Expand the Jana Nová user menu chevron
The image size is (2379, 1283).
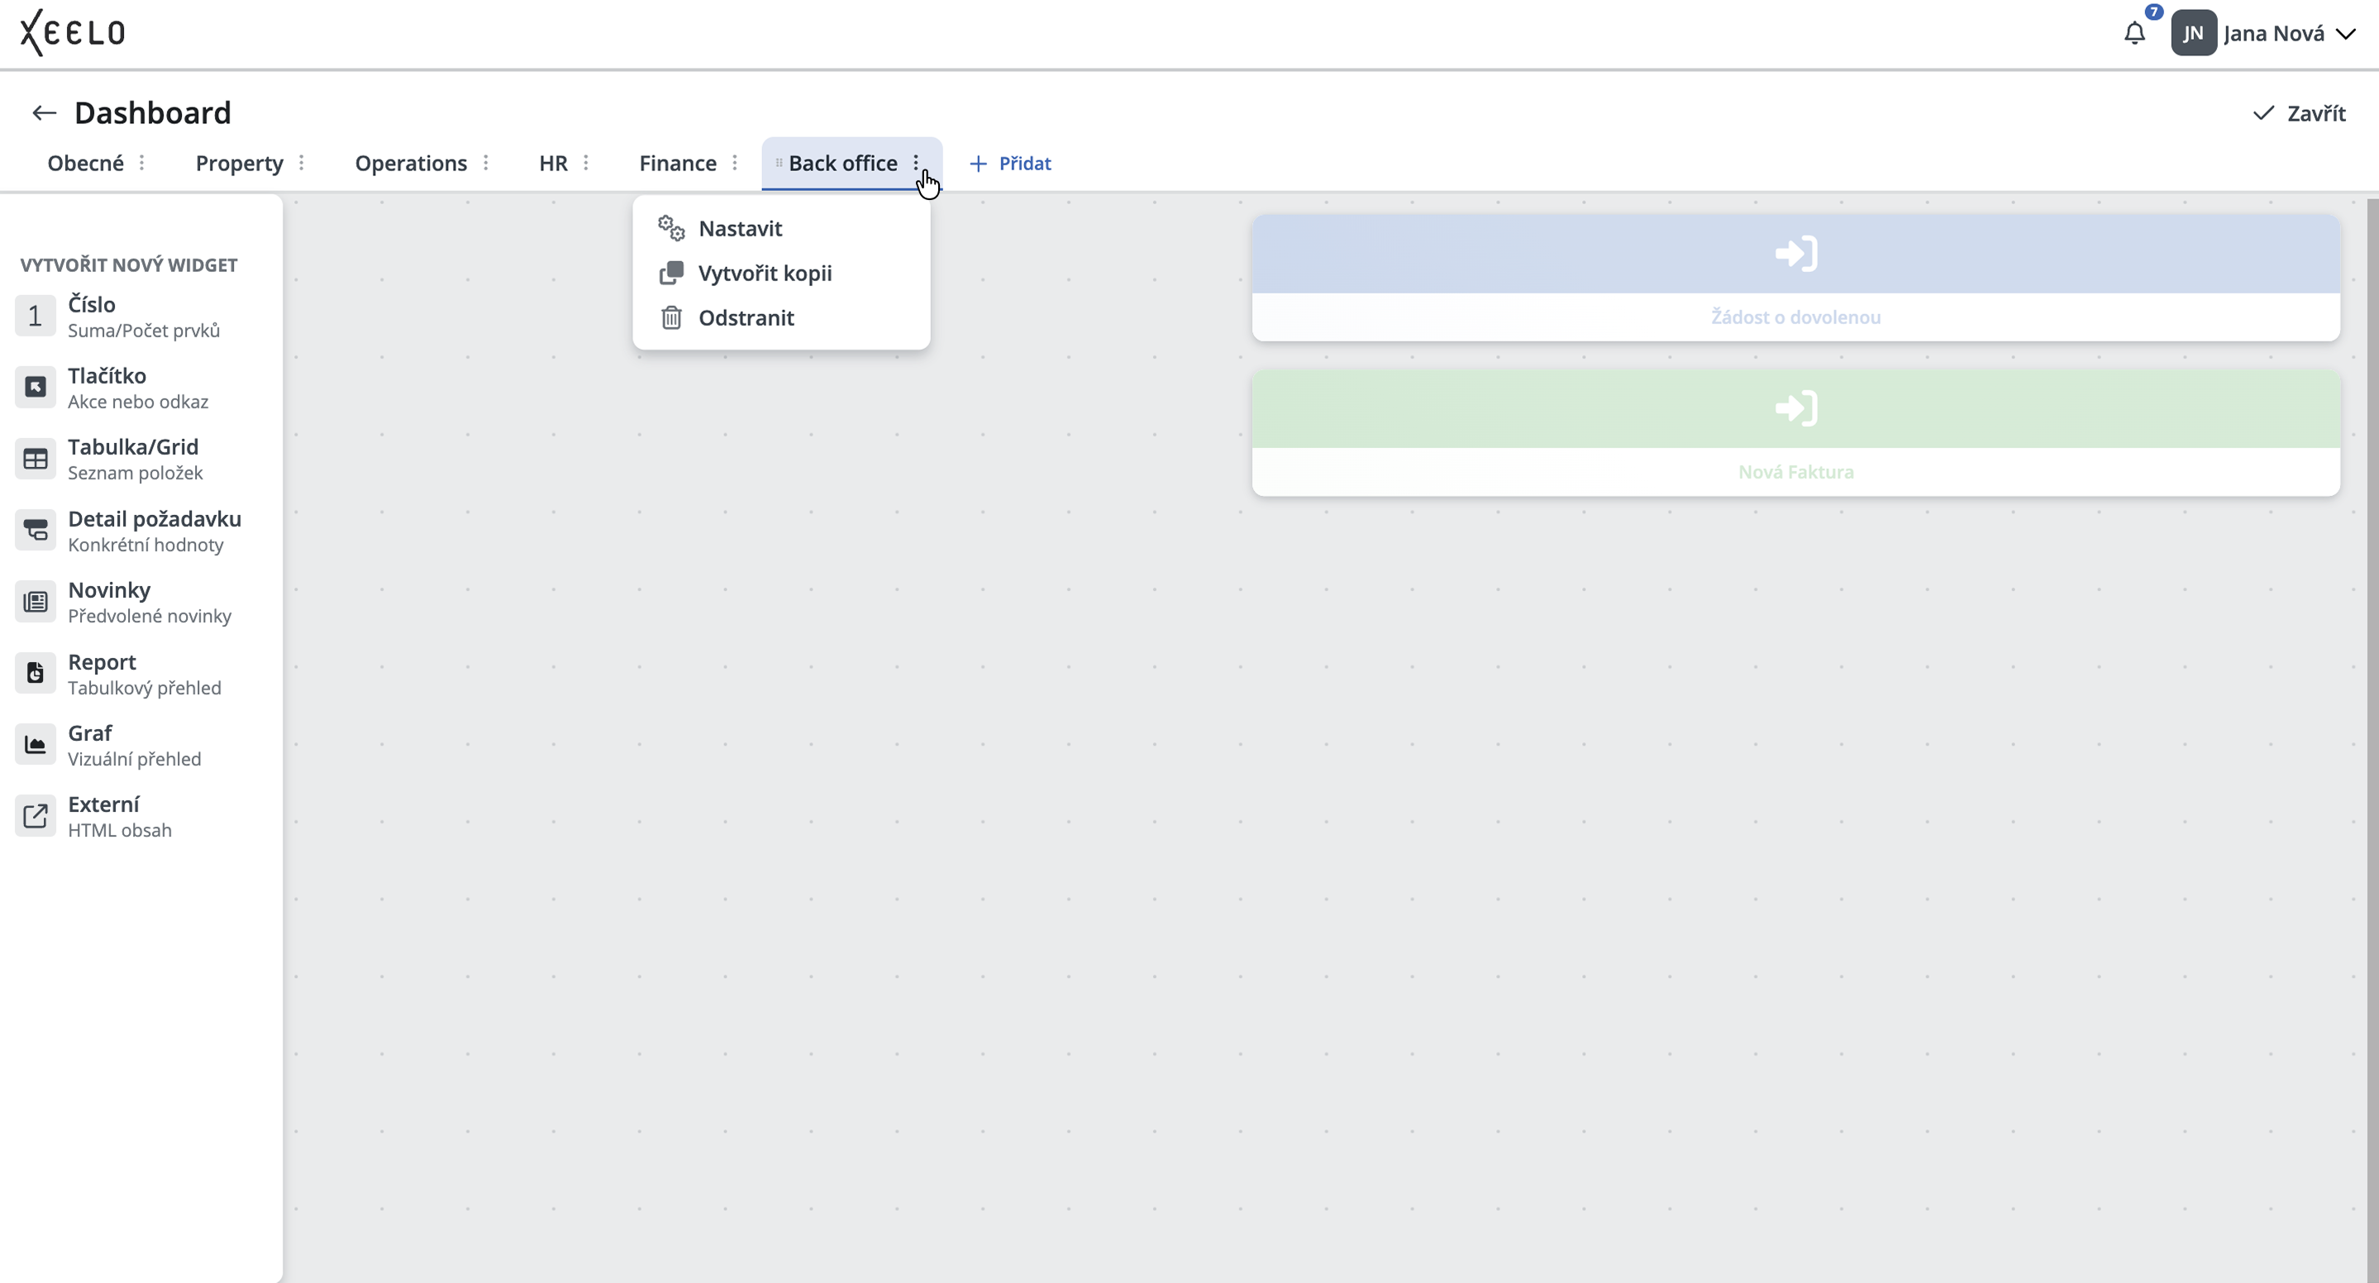[x=2345, y=34]
